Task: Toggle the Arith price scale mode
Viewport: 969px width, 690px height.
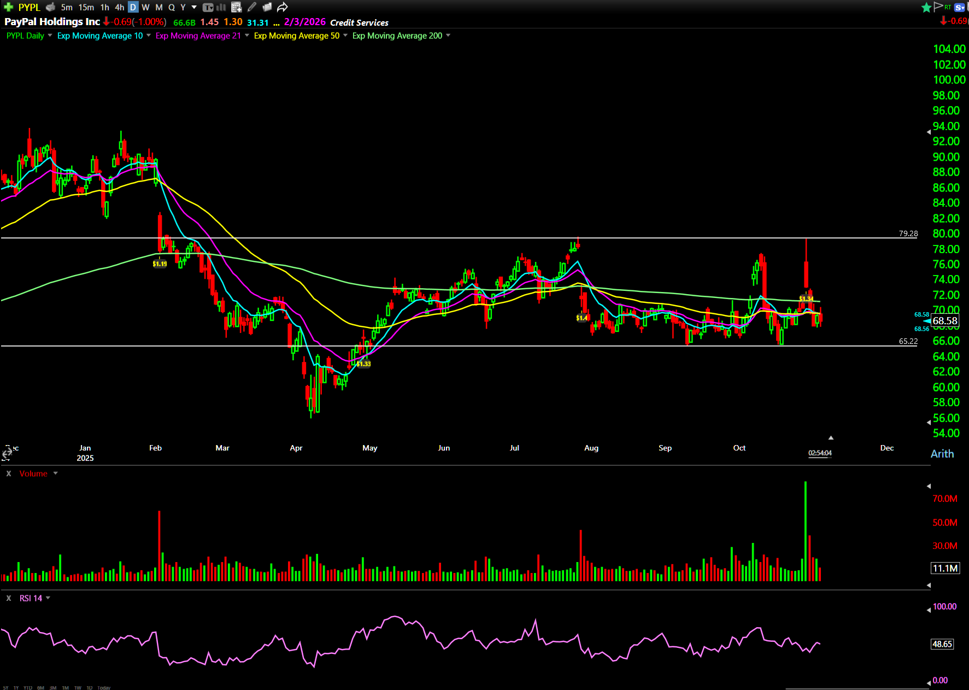Action: 942,454
